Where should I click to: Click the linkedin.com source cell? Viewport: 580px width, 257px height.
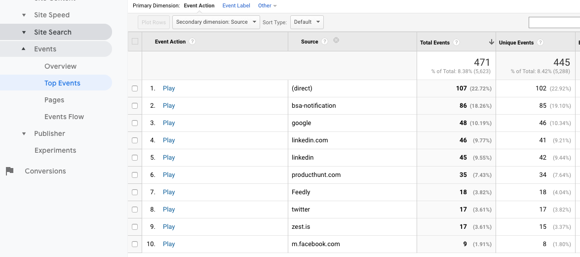pyautogui.click(x=309, y=140)
